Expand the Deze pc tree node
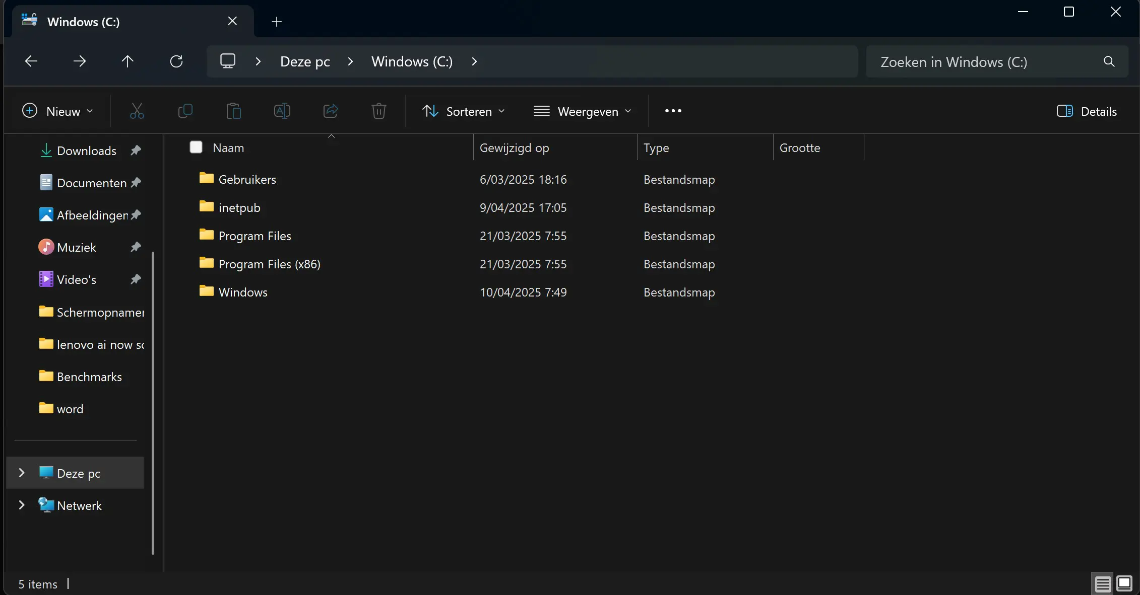Viewport: 1140px width, 595px height. point(22,473)
